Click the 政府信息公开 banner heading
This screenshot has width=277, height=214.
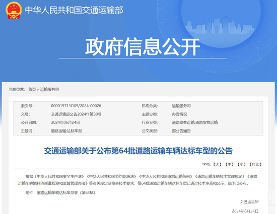point(143,46)
